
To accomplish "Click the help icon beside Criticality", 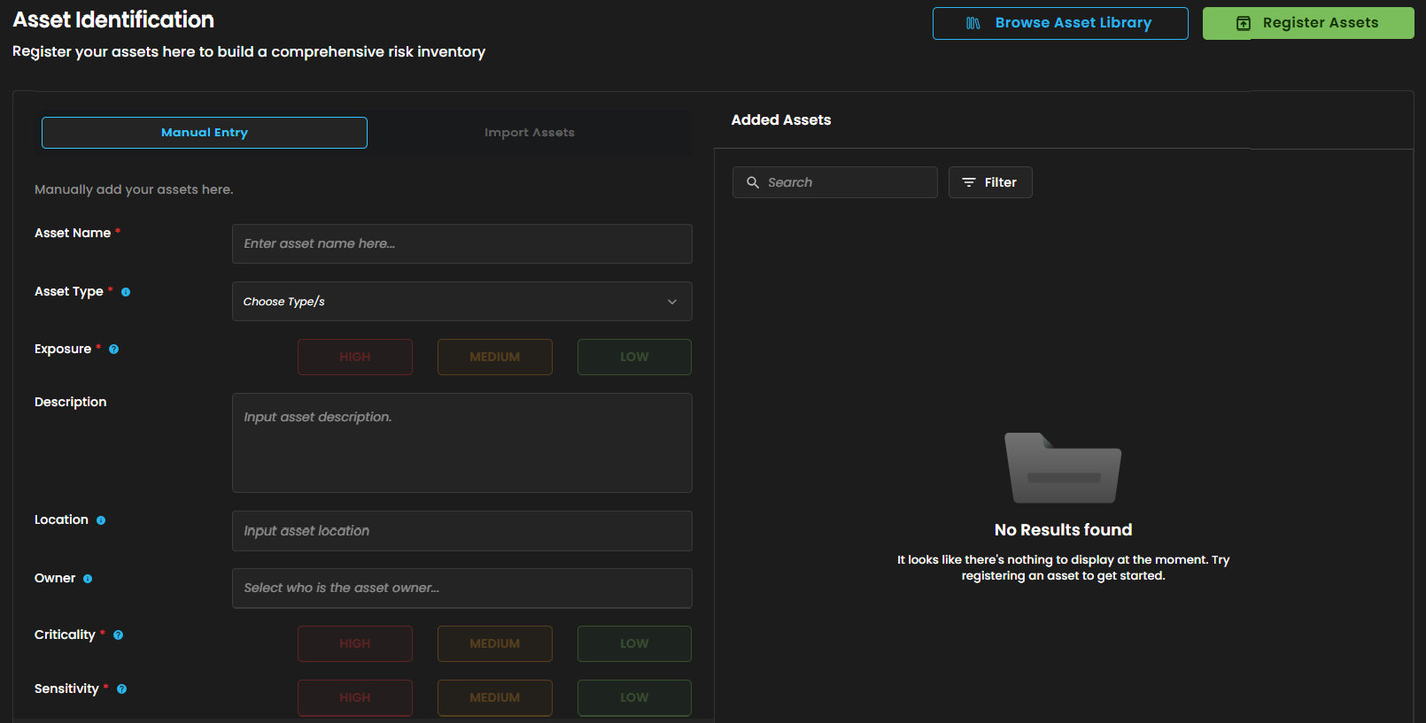I will point(118,635).
